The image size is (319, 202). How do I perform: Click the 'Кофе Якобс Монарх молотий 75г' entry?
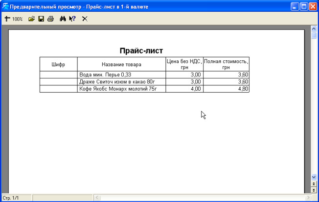click(116, 89)
